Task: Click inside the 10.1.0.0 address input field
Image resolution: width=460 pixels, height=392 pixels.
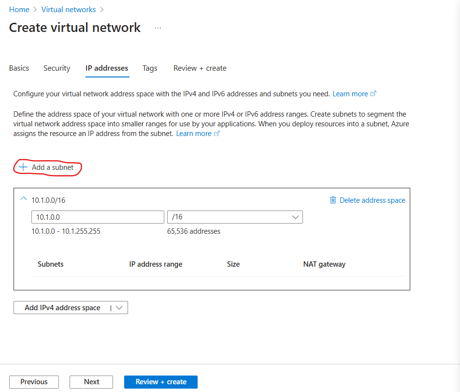Action: [97, 217]
